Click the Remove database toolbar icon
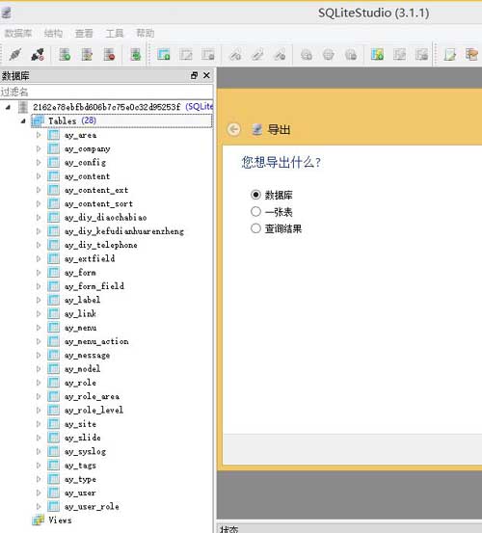 click(109, 54)
